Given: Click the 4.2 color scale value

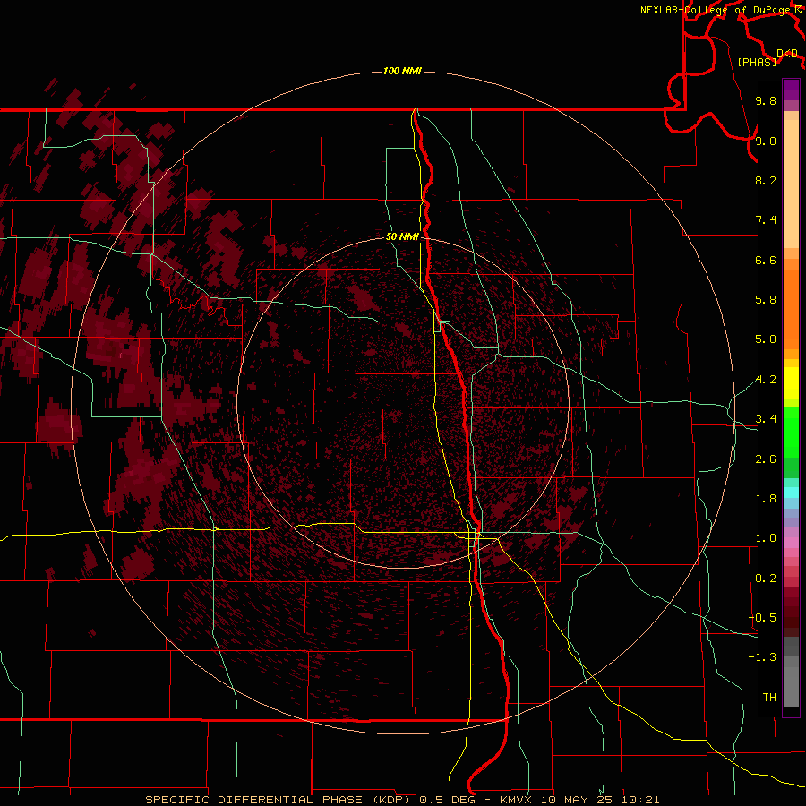Looking at the screenshot, I should [766, 380].
